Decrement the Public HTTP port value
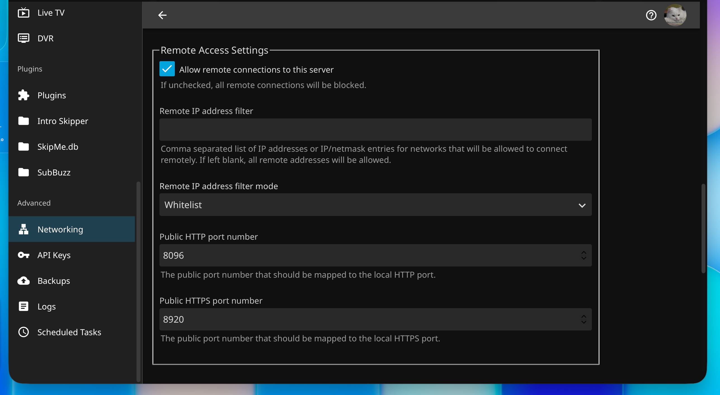The width and height of the screenshot is (720, 395). coord(584,258)
